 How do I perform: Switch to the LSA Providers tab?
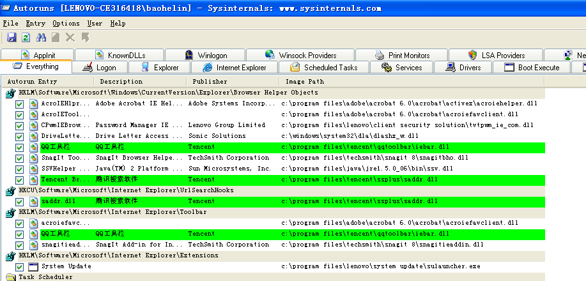click(497, 56)
